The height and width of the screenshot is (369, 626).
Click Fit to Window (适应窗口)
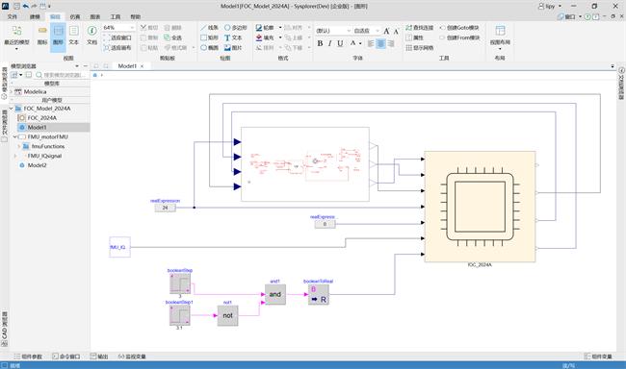click(x=117, y=37)
